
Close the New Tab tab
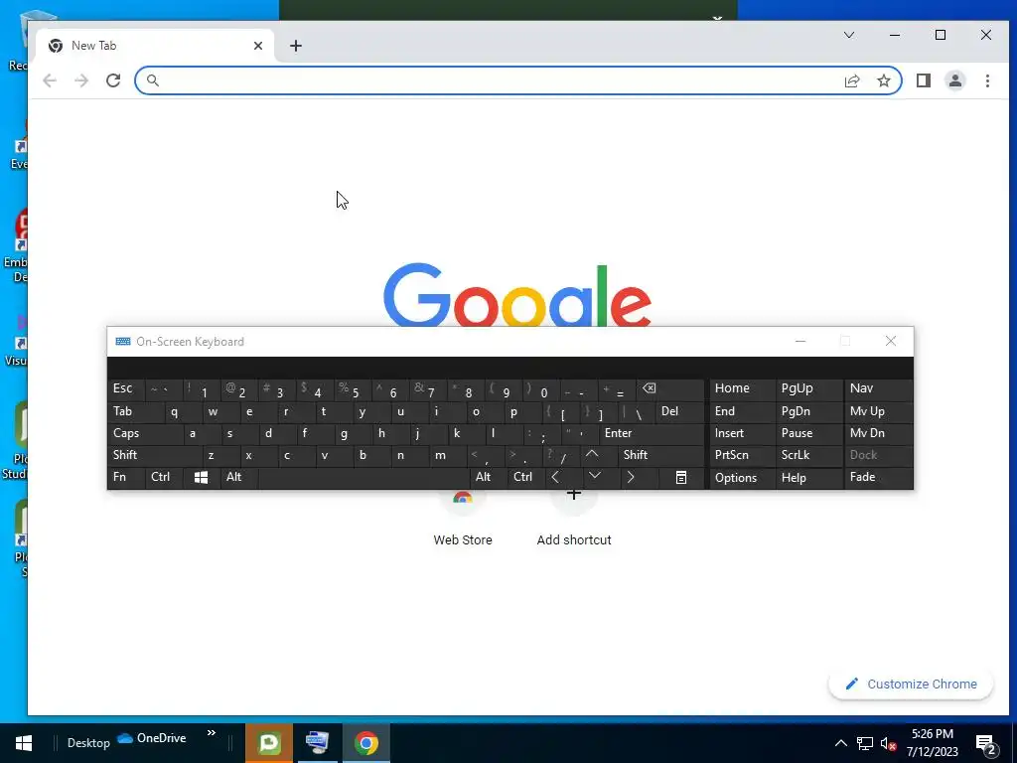(258, 46)
